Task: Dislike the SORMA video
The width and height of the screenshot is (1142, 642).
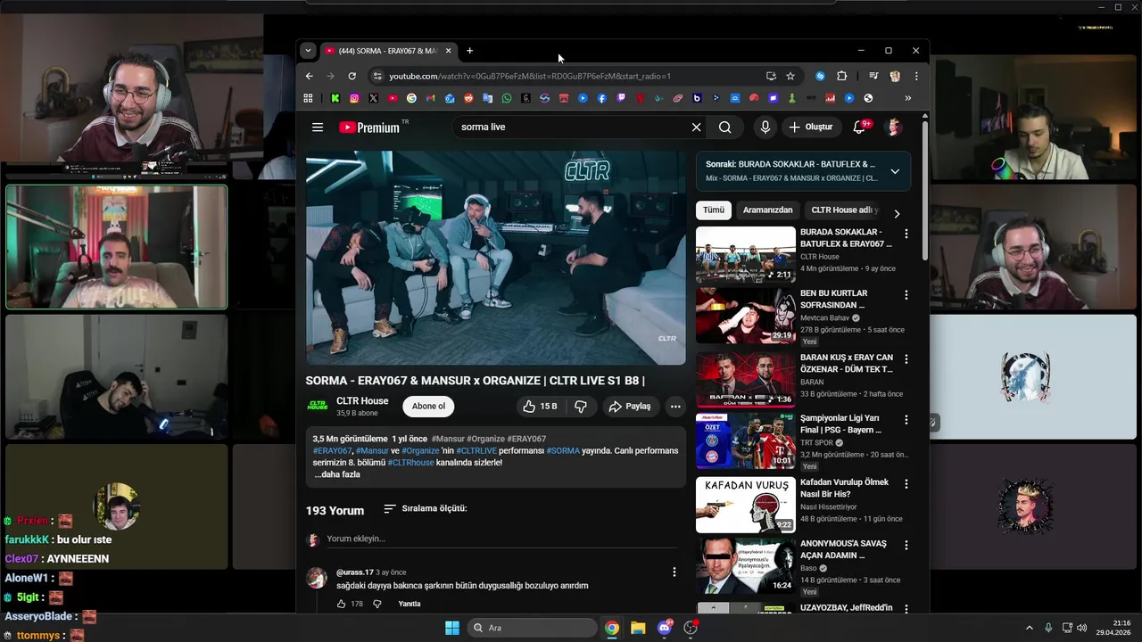Action: [581, 407]
